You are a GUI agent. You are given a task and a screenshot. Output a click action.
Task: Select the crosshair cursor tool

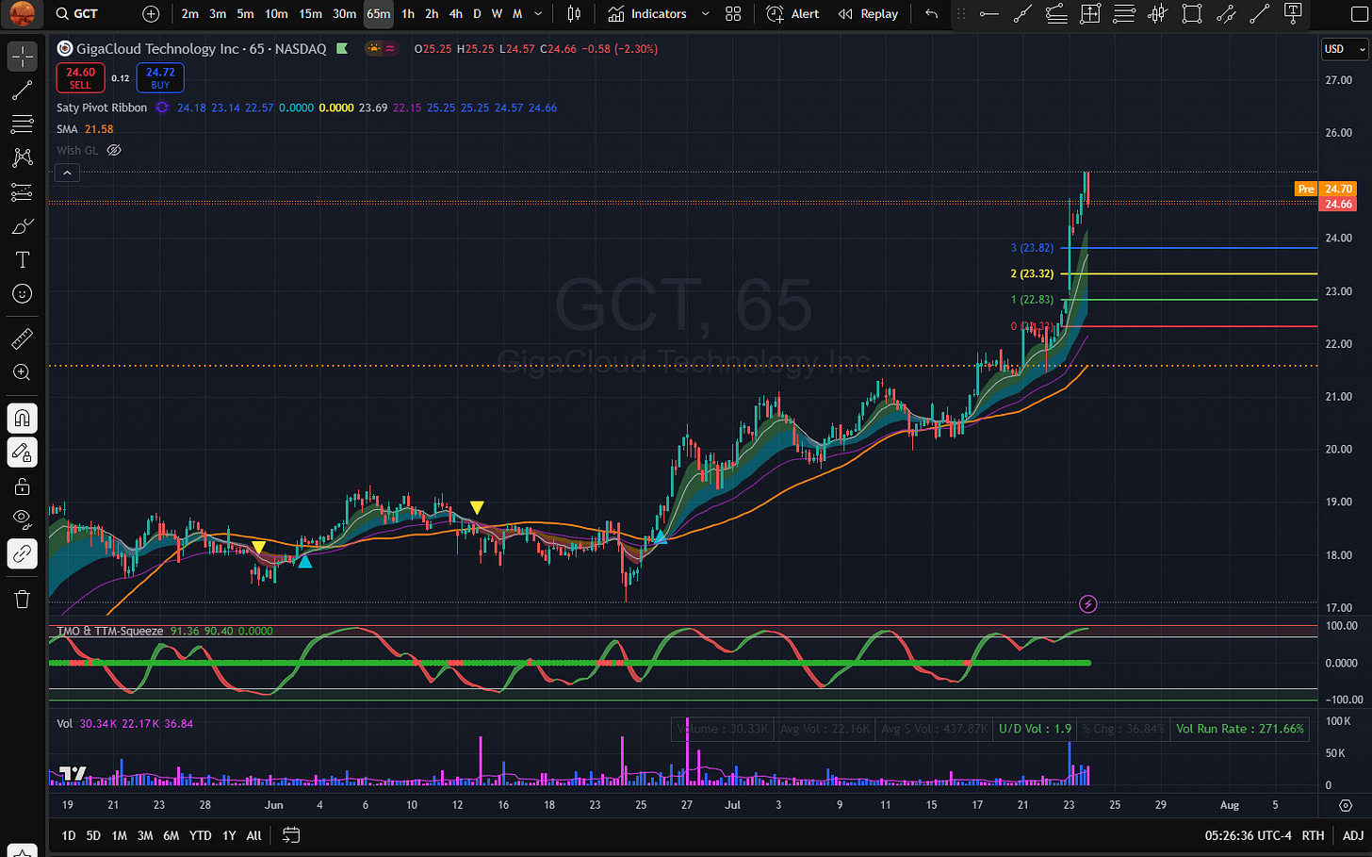click(23, 57)
